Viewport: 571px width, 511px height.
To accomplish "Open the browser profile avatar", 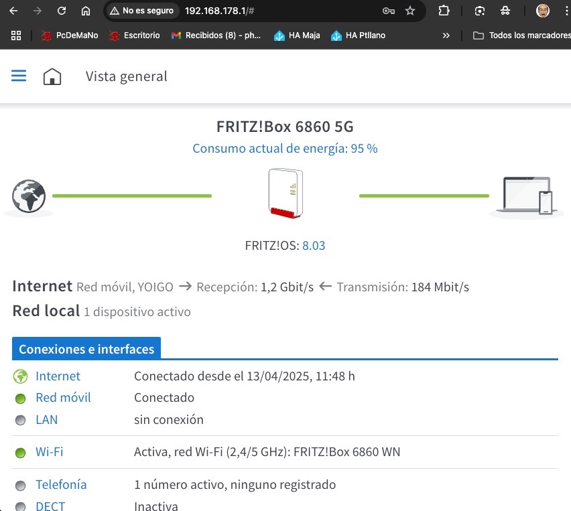I will [543, 11].
